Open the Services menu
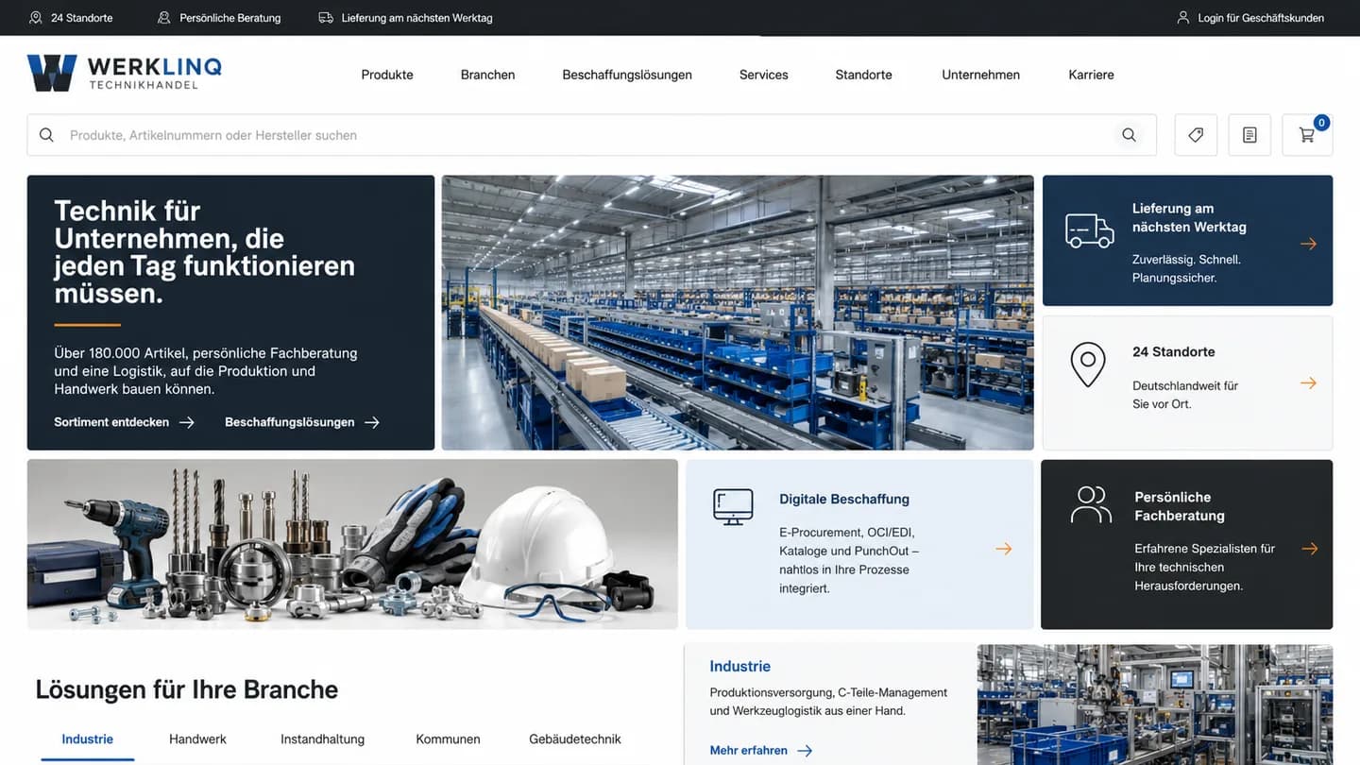Screen dimensions: 1360x765 coord(764,75)
